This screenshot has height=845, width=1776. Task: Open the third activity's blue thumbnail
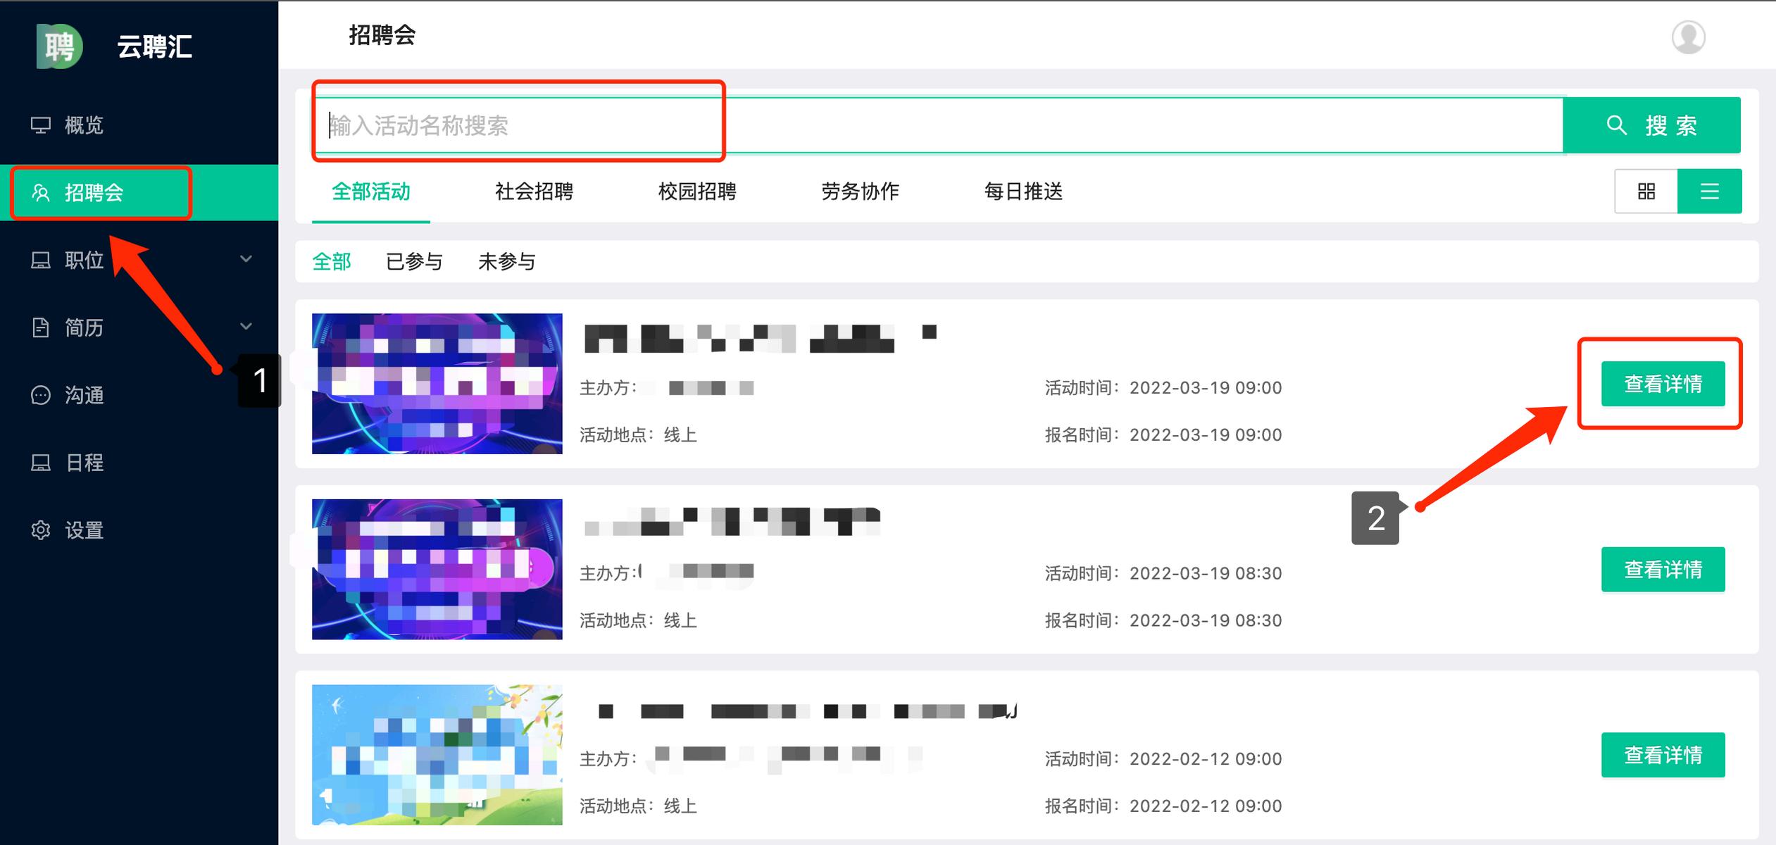(x=437, y=754)
